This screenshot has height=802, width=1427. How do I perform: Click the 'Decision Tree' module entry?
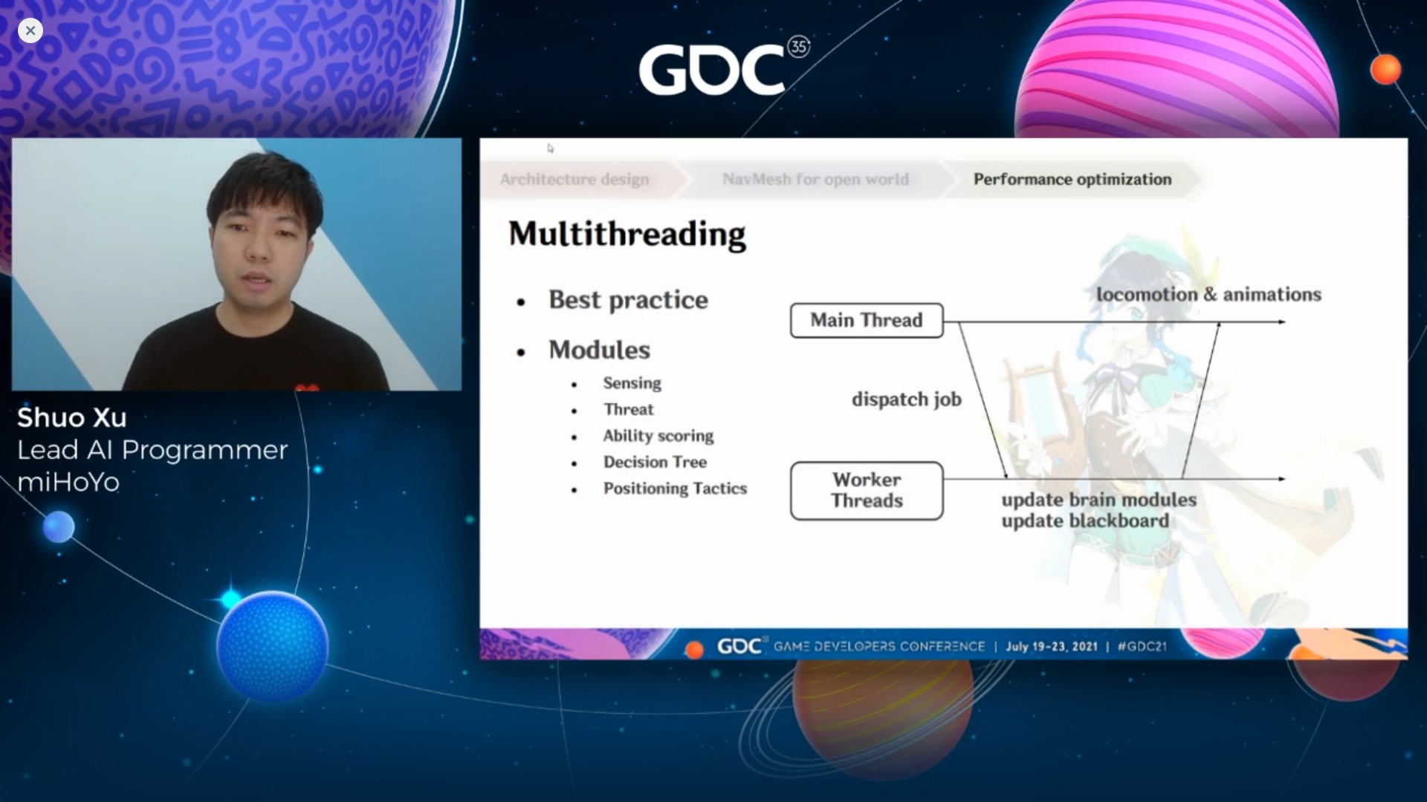tap(655, 462)
